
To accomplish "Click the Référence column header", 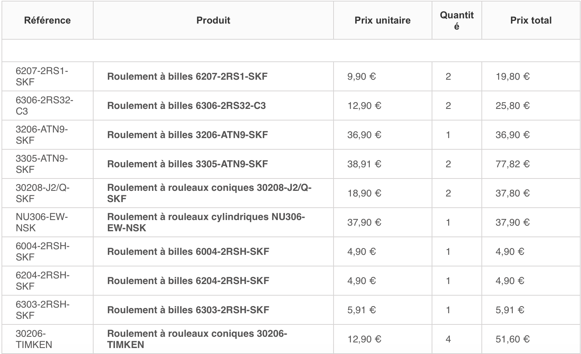I will (48, 20).
